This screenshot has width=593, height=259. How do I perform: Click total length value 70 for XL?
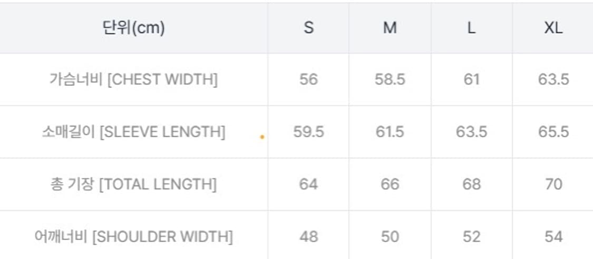click(x=553, y=184)
